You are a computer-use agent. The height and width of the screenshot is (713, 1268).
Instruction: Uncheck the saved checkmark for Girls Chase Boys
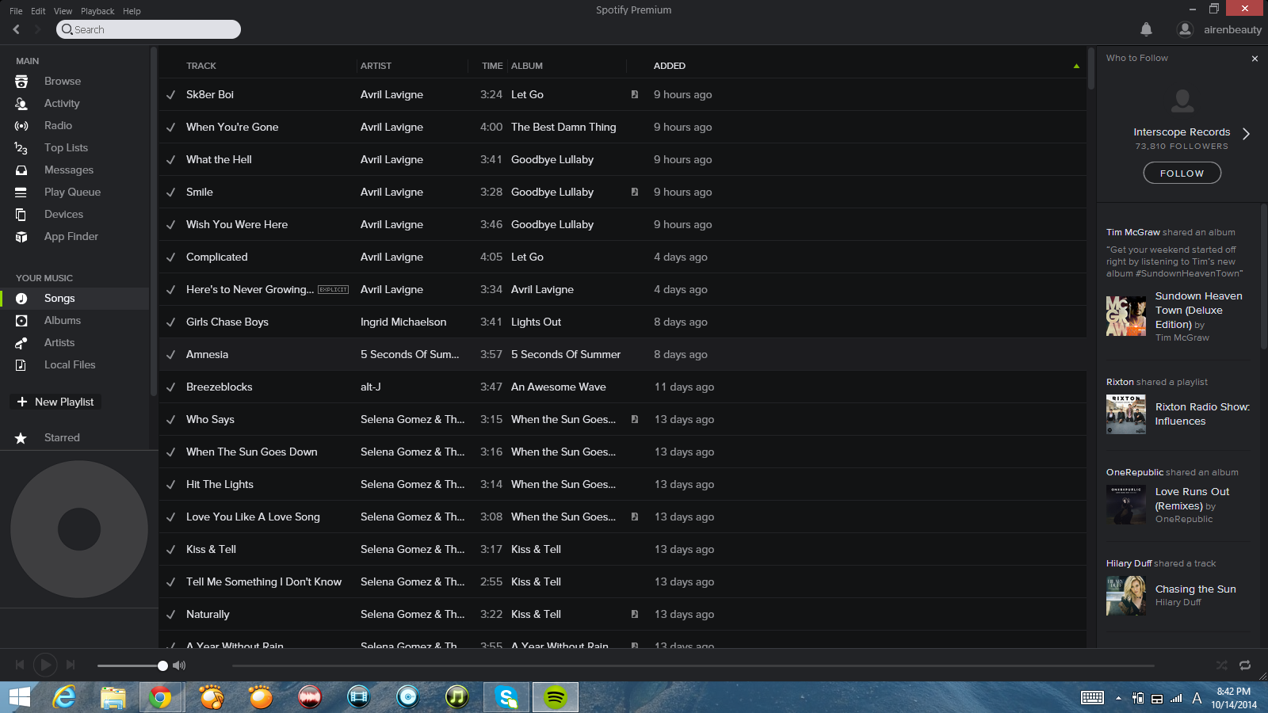point(170,322)
